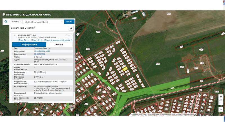Click map parcel labeled 1480
This screenshot has width=225, height=122.
[202, 63]
